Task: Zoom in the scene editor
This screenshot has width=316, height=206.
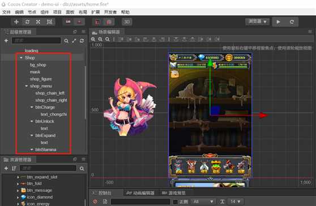Action: coord(93,39)
